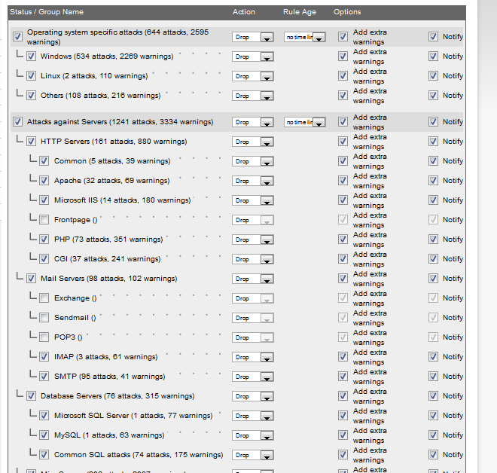Toggle the Linux group status checkbox

[31, 76]
